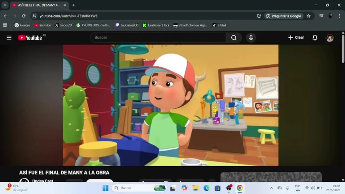Open the TikTok bookmark
The image size is (345, 194).
click(x=219, y=25)
